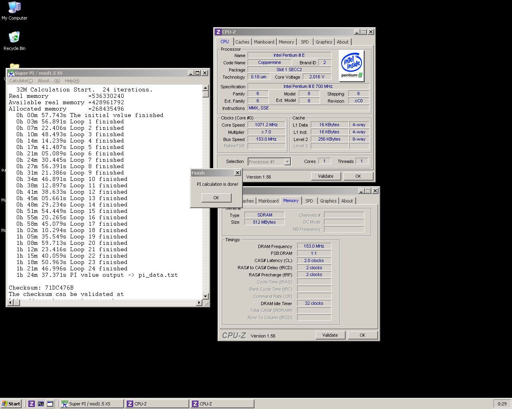Viewport: 512px width, 409px height.
Task: Click the CPU-Z title bar Z icon
Action: click(218, 32)
